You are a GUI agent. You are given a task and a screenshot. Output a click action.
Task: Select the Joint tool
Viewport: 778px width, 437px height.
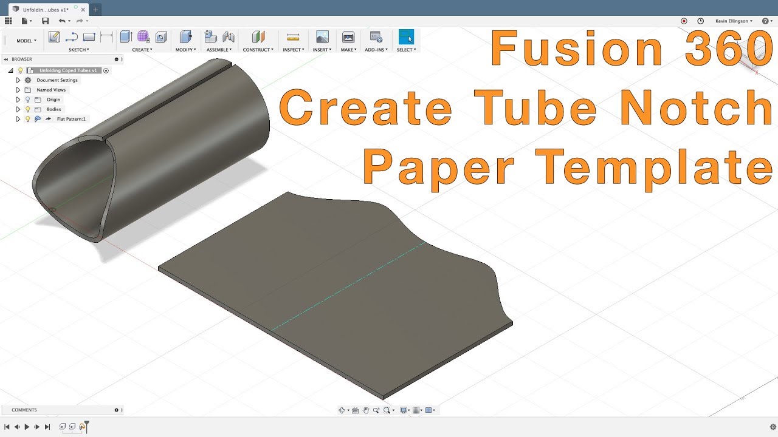(x=229, y=37)
